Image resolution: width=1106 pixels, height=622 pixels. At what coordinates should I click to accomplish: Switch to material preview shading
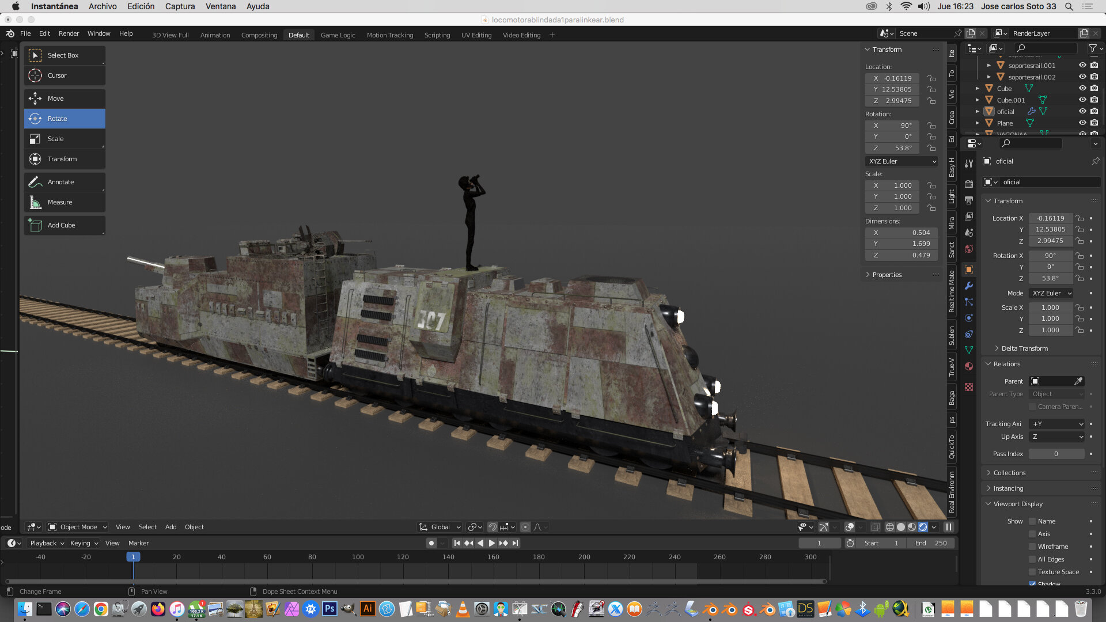pos(912,527)
